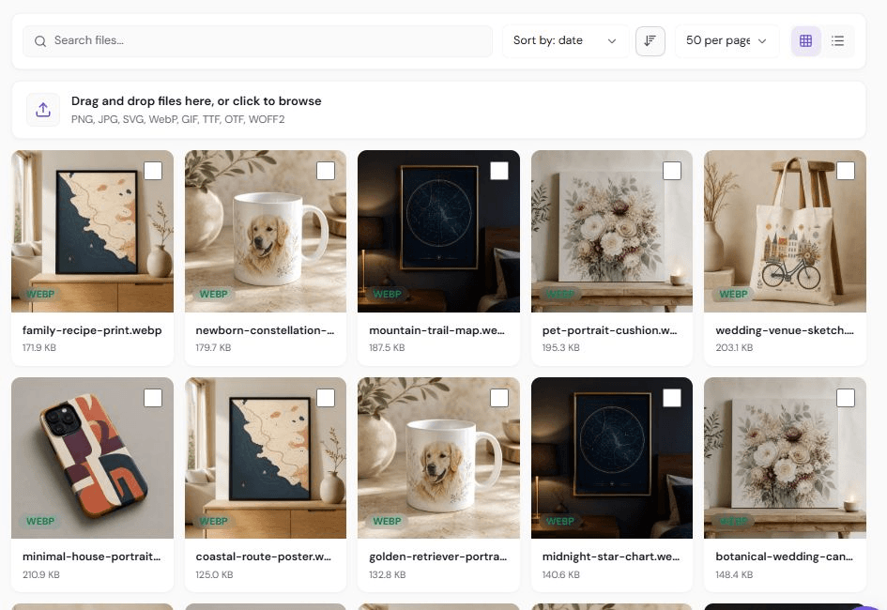Select midnight-star-chart file checkbox

point(672,398)
